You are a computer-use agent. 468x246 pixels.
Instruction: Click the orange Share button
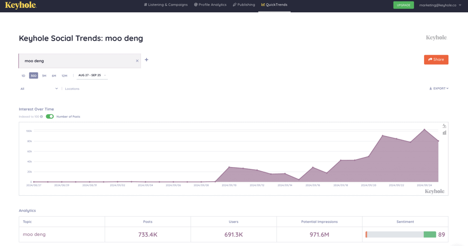pyautogui.click(x=436, y=60)
